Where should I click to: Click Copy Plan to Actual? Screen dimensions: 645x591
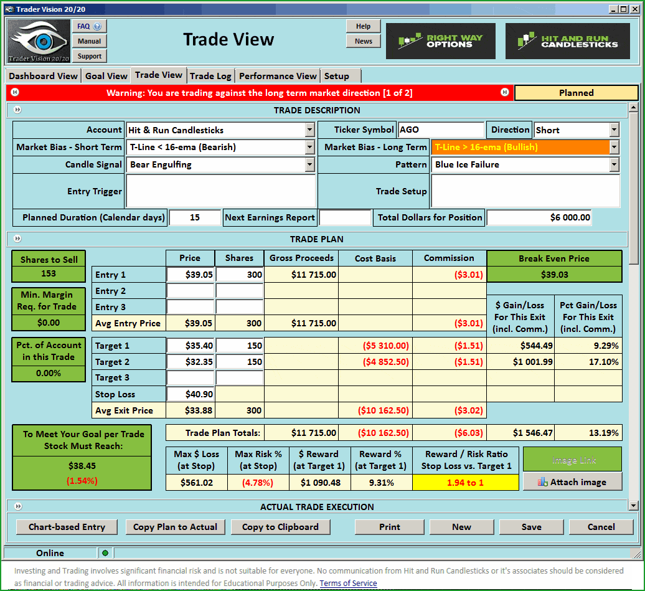tap(175, 527)
